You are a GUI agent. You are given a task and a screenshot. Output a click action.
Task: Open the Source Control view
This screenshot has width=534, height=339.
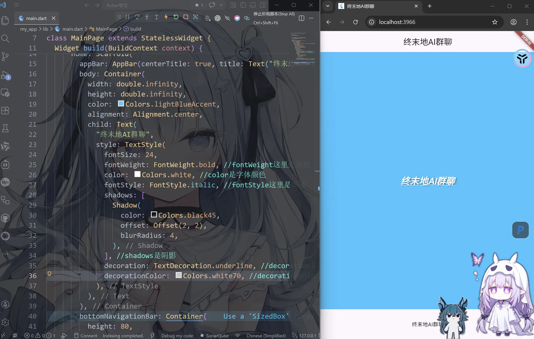pos(5,56)
